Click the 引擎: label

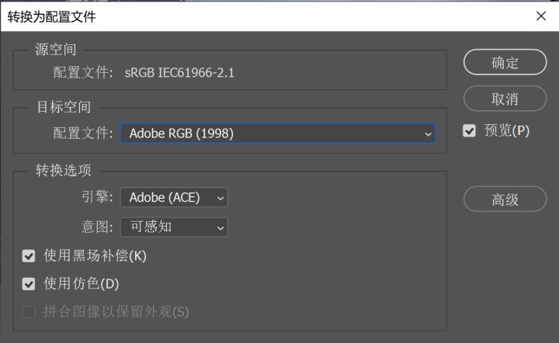tap(97, 196)
